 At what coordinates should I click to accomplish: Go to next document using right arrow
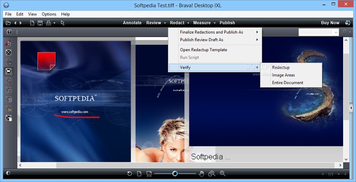(x=21, y=23)
